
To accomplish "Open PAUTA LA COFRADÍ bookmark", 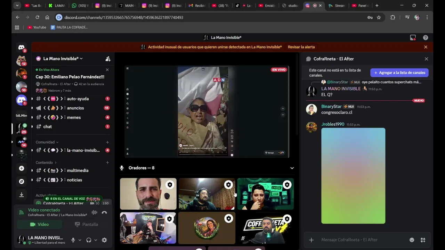I will click(x=69, y=27).
